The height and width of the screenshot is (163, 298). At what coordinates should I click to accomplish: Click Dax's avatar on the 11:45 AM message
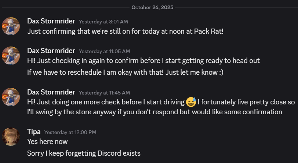point(11,97)
